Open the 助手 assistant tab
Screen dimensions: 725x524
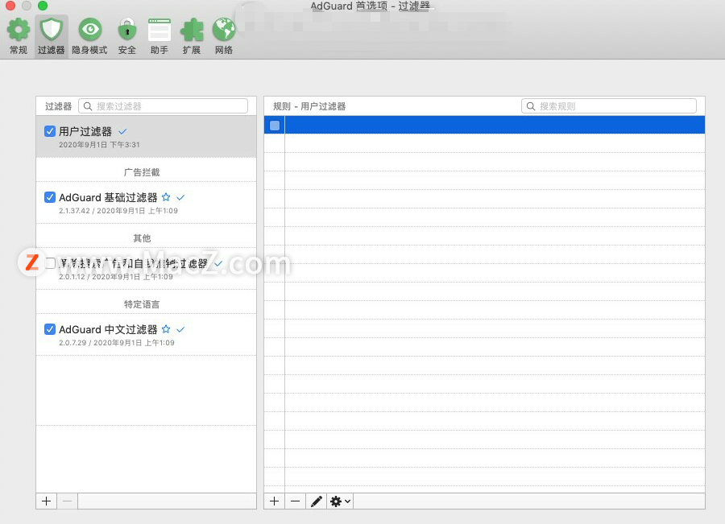[159, 36]
